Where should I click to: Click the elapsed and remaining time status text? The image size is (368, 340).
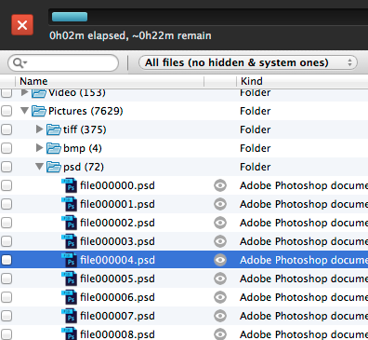pos(130,35)
